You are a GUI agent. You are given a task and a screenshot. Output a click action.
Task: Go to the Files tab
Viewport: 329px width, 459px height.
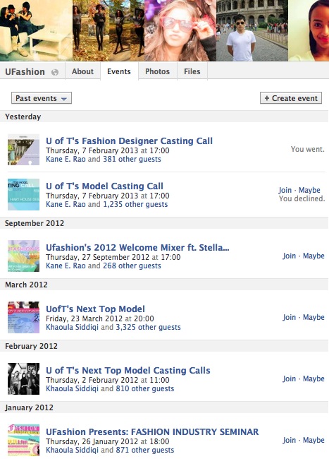pos(192,71)
